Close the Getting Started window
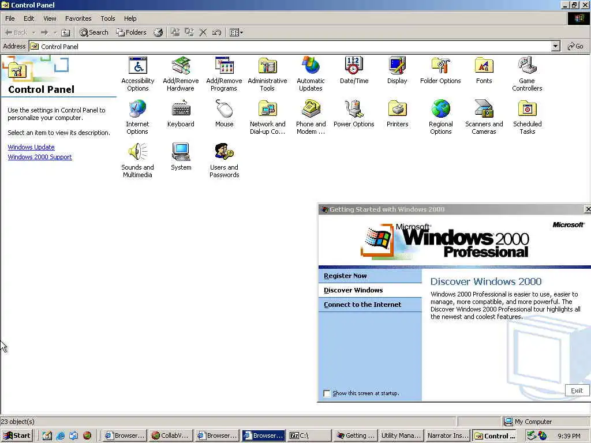This screenshot has height=443, width=591. tap(588, 209)
